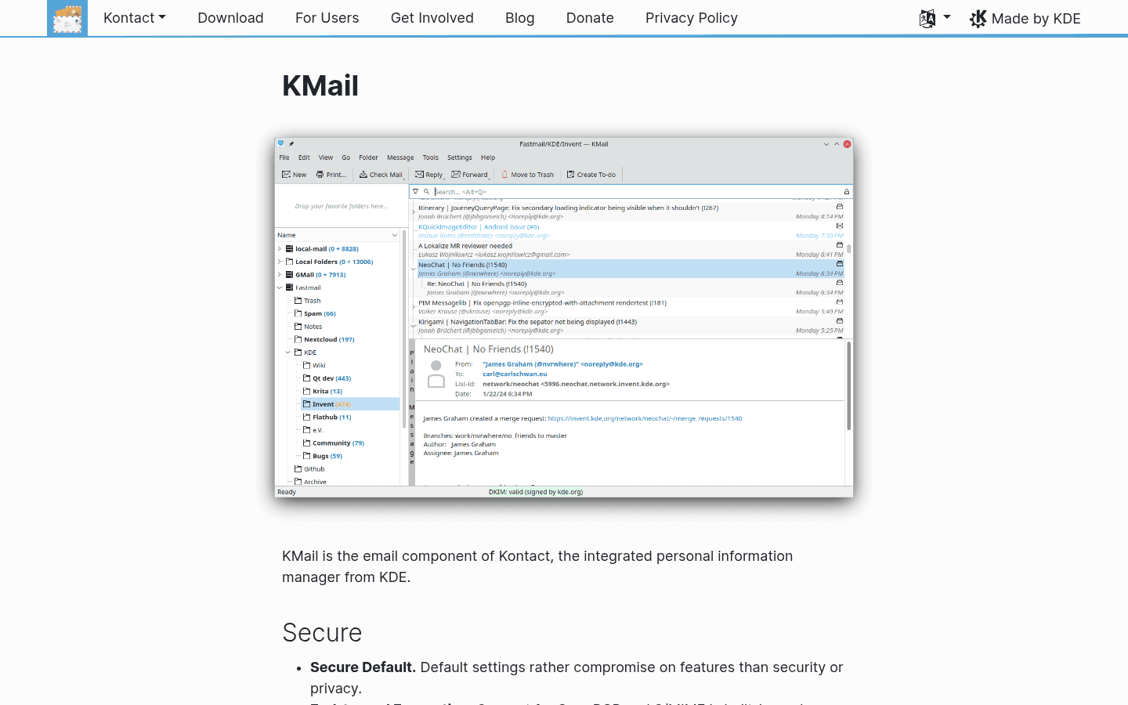
Task: Open Message menu in KMail screenshot
Action: [x=400, y=157]
